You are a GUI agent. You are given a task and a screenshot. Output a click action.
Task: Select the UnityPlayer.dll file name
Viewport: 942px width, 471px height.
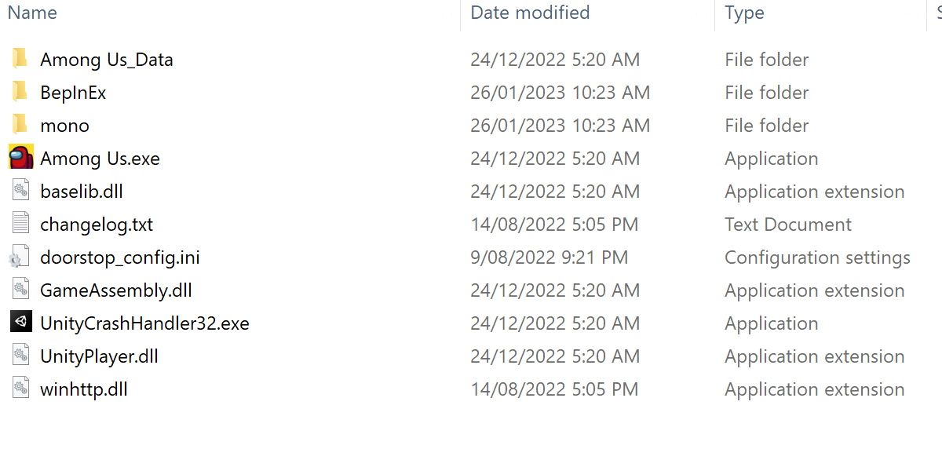click(99, 356)
